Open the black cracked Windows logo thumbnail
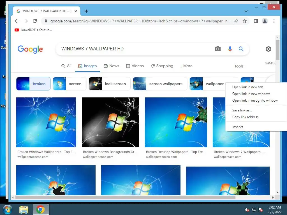 tap(110, 122)
